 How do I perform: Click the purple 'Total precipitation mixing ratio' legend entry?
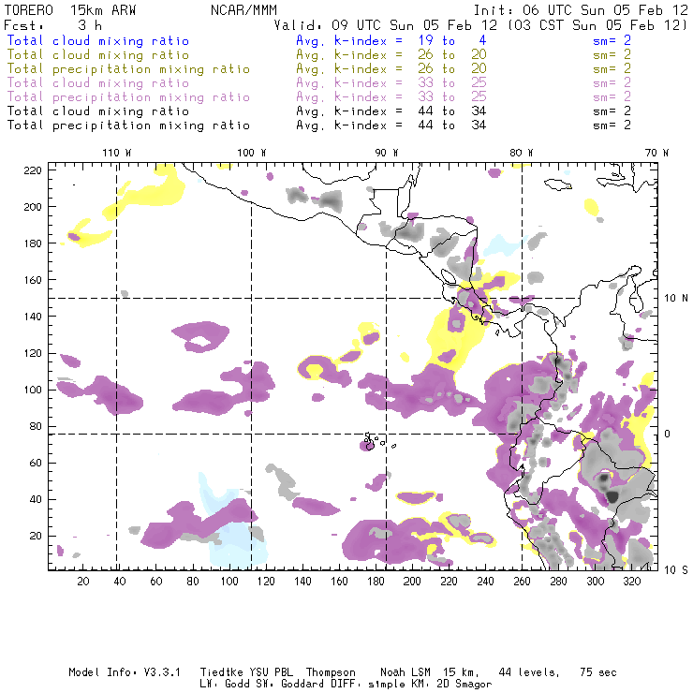pyautogui.click(x=128, y=97)
